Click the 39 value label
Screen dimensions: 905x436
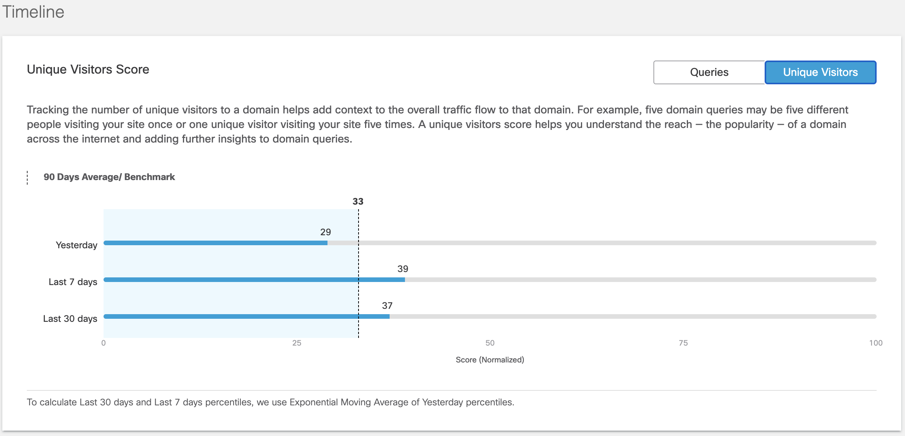point(403,269)
